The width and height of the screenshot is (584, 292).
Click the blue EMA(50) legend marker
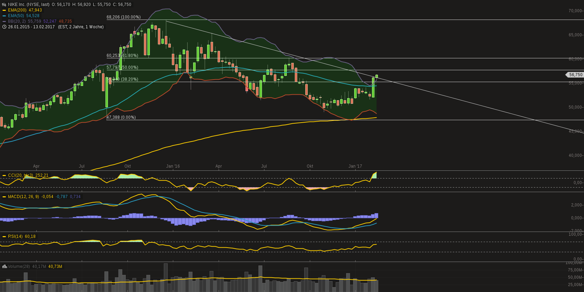[x=4, y=16]
